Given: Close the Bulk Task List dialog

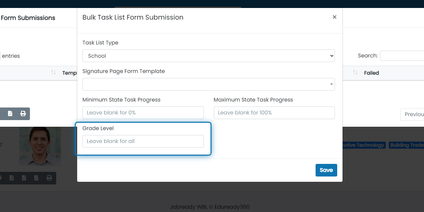Looking at the screenshot, I should (335, 17).
